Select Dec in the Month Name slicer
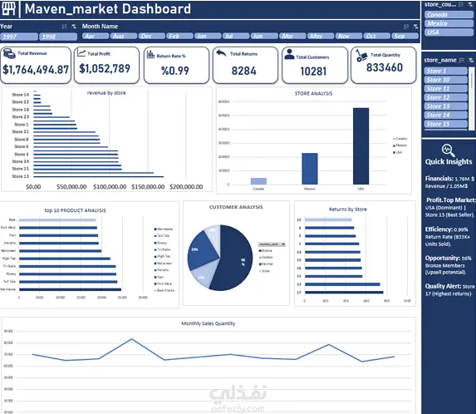The image size is (476, 414). click(x=152, y=36)
